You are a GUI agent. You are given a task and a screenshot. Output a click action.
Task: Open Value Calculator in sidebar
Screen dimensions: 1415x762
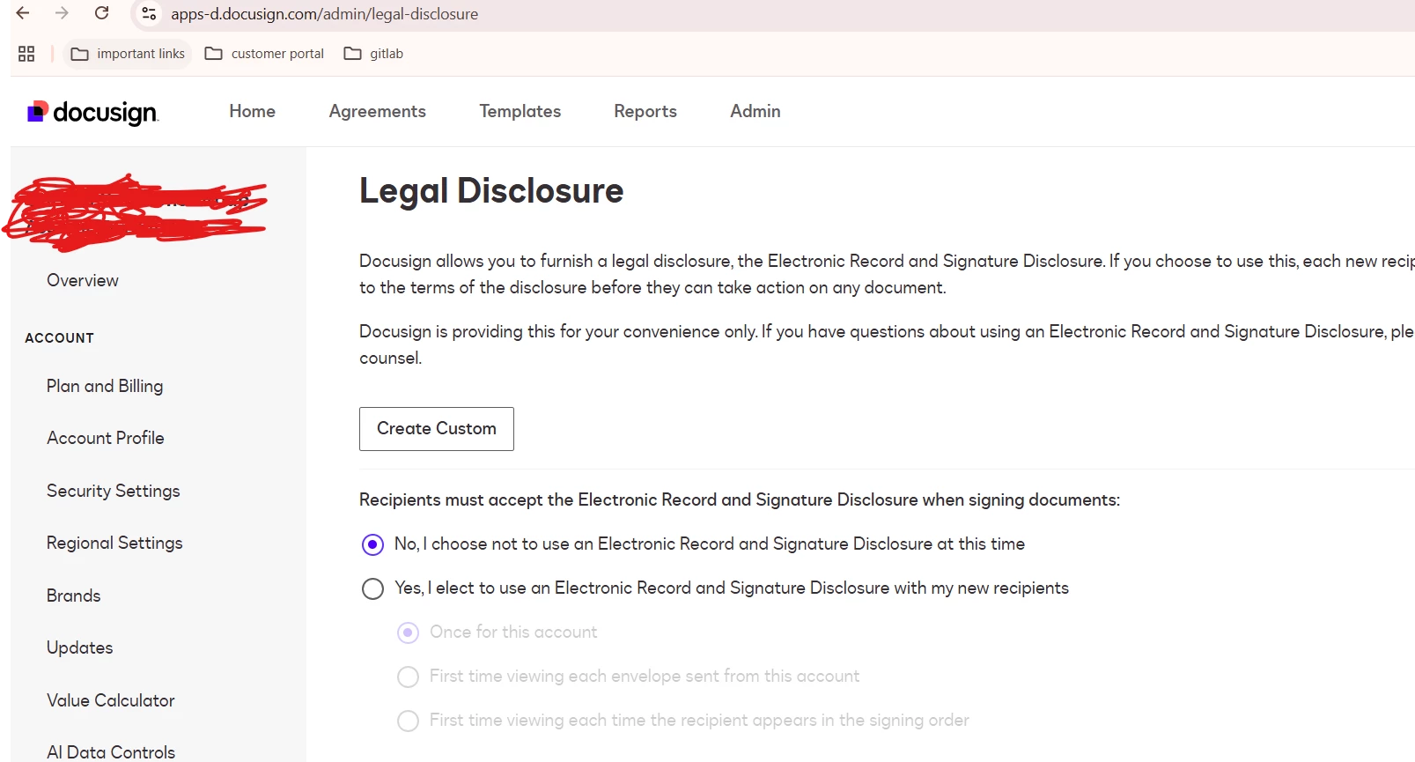[111, 700]
